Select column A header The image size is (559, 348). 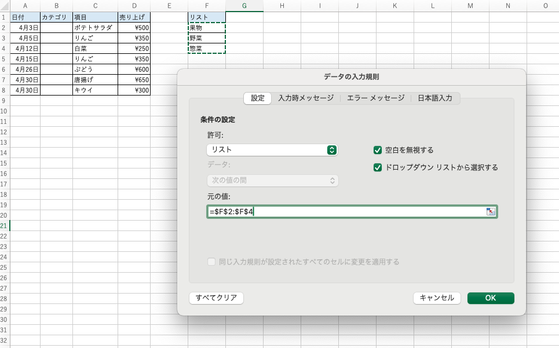[x=25, y=6]
